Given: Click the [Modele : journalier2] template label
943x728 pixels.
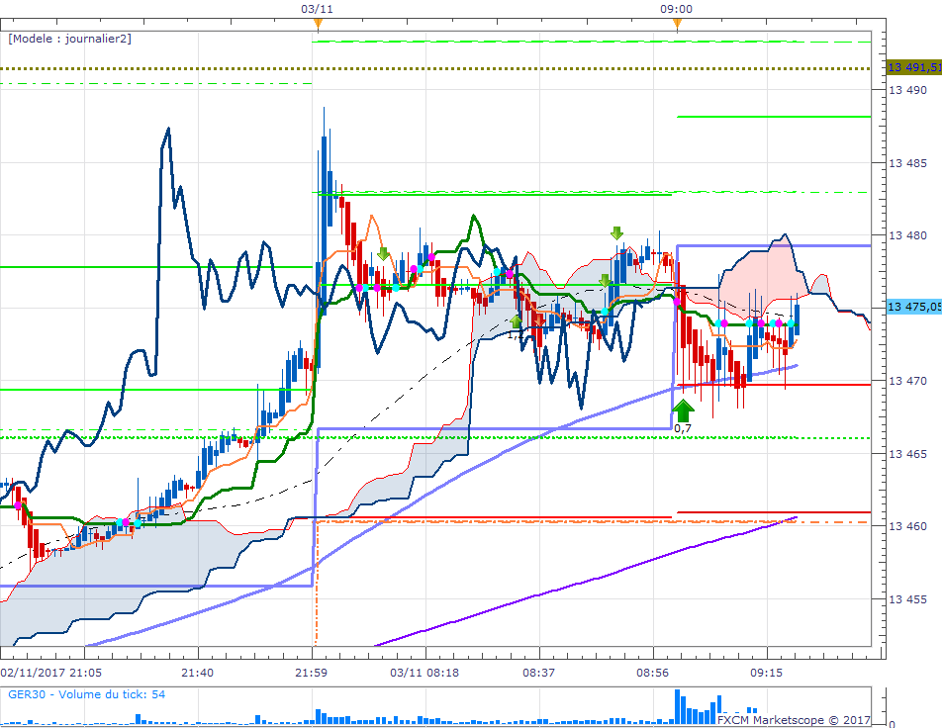Looking at the screenshot, I should 70,39.
